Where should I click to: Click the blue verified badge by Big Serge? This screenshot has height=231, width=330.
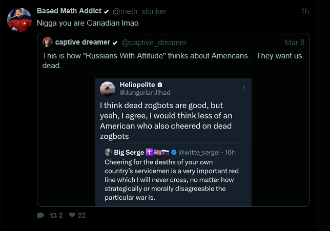174,152
